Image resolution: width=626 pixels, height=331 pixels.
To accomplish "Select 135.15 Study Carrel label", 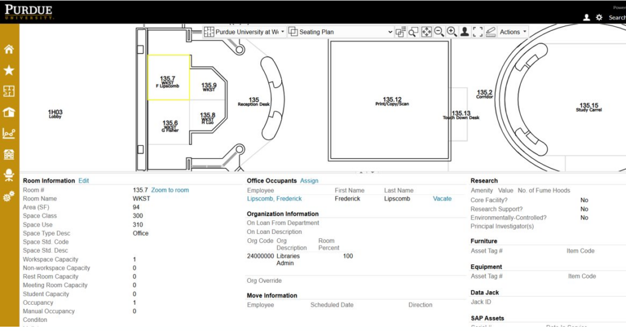I will [x=589, y=107].
